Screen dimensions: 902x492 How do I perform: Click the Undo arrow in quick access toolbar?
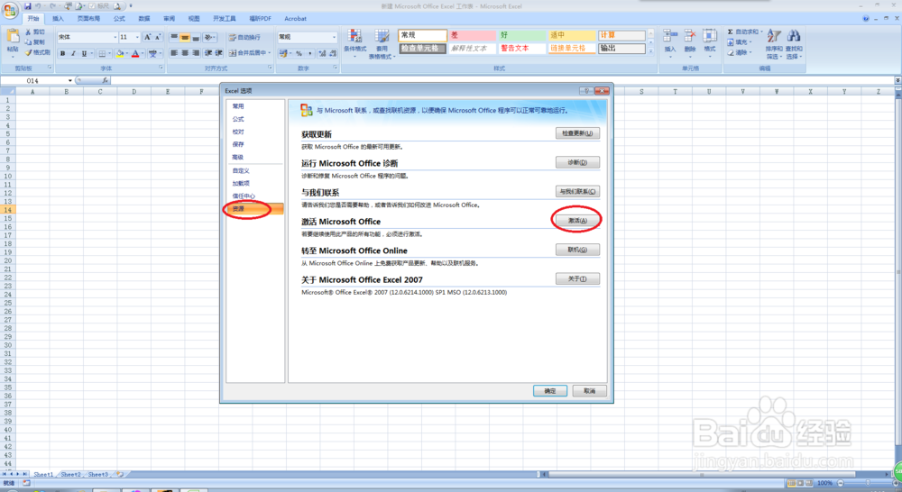pos(37,6)
